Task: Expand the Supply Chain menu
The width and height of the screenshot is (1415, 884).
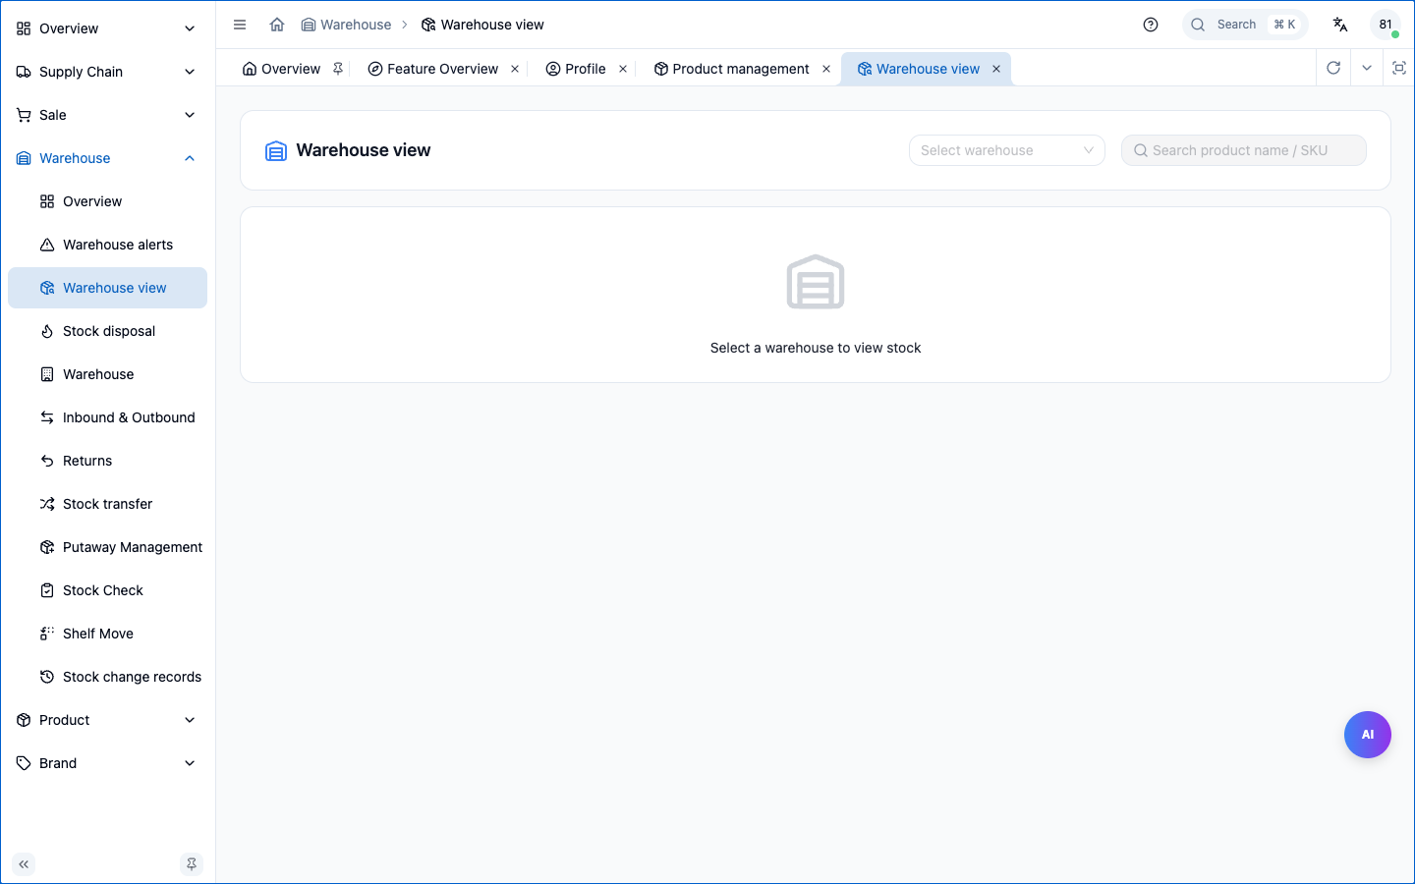Action: pos(108,72)
